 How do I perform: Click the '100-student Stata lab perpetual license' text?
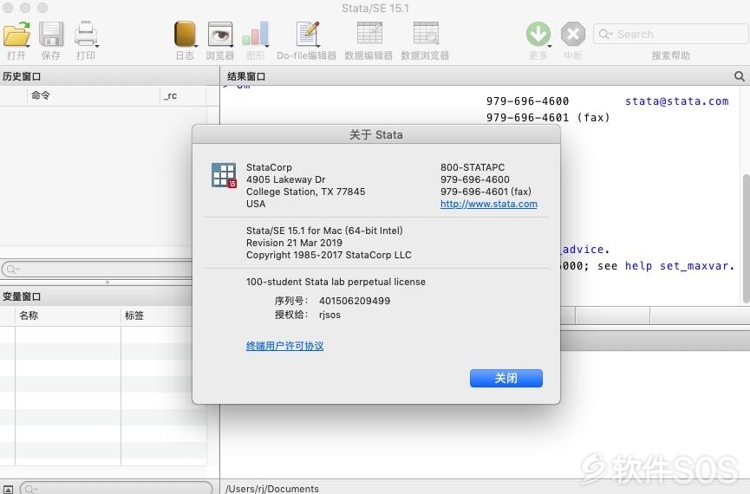click(x=336, y=283)
